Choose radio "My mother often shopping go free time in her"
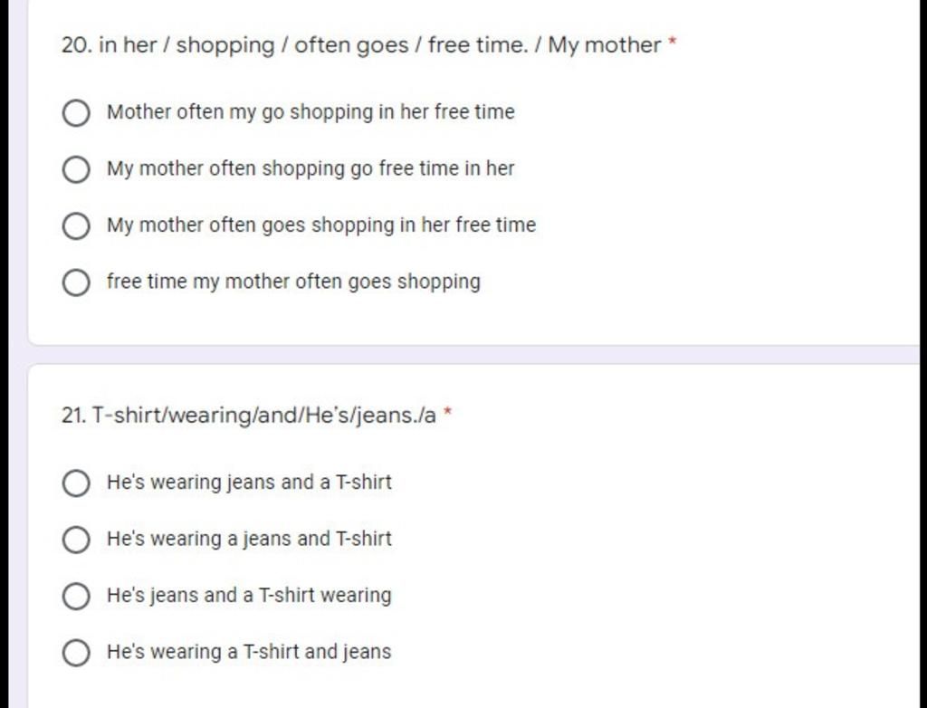The image size is (927, 708). (76, 169)
